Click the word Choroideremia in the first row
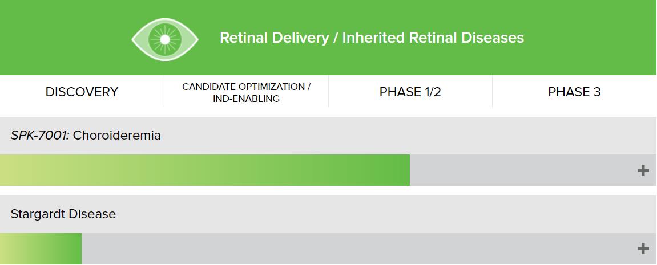 117,136
